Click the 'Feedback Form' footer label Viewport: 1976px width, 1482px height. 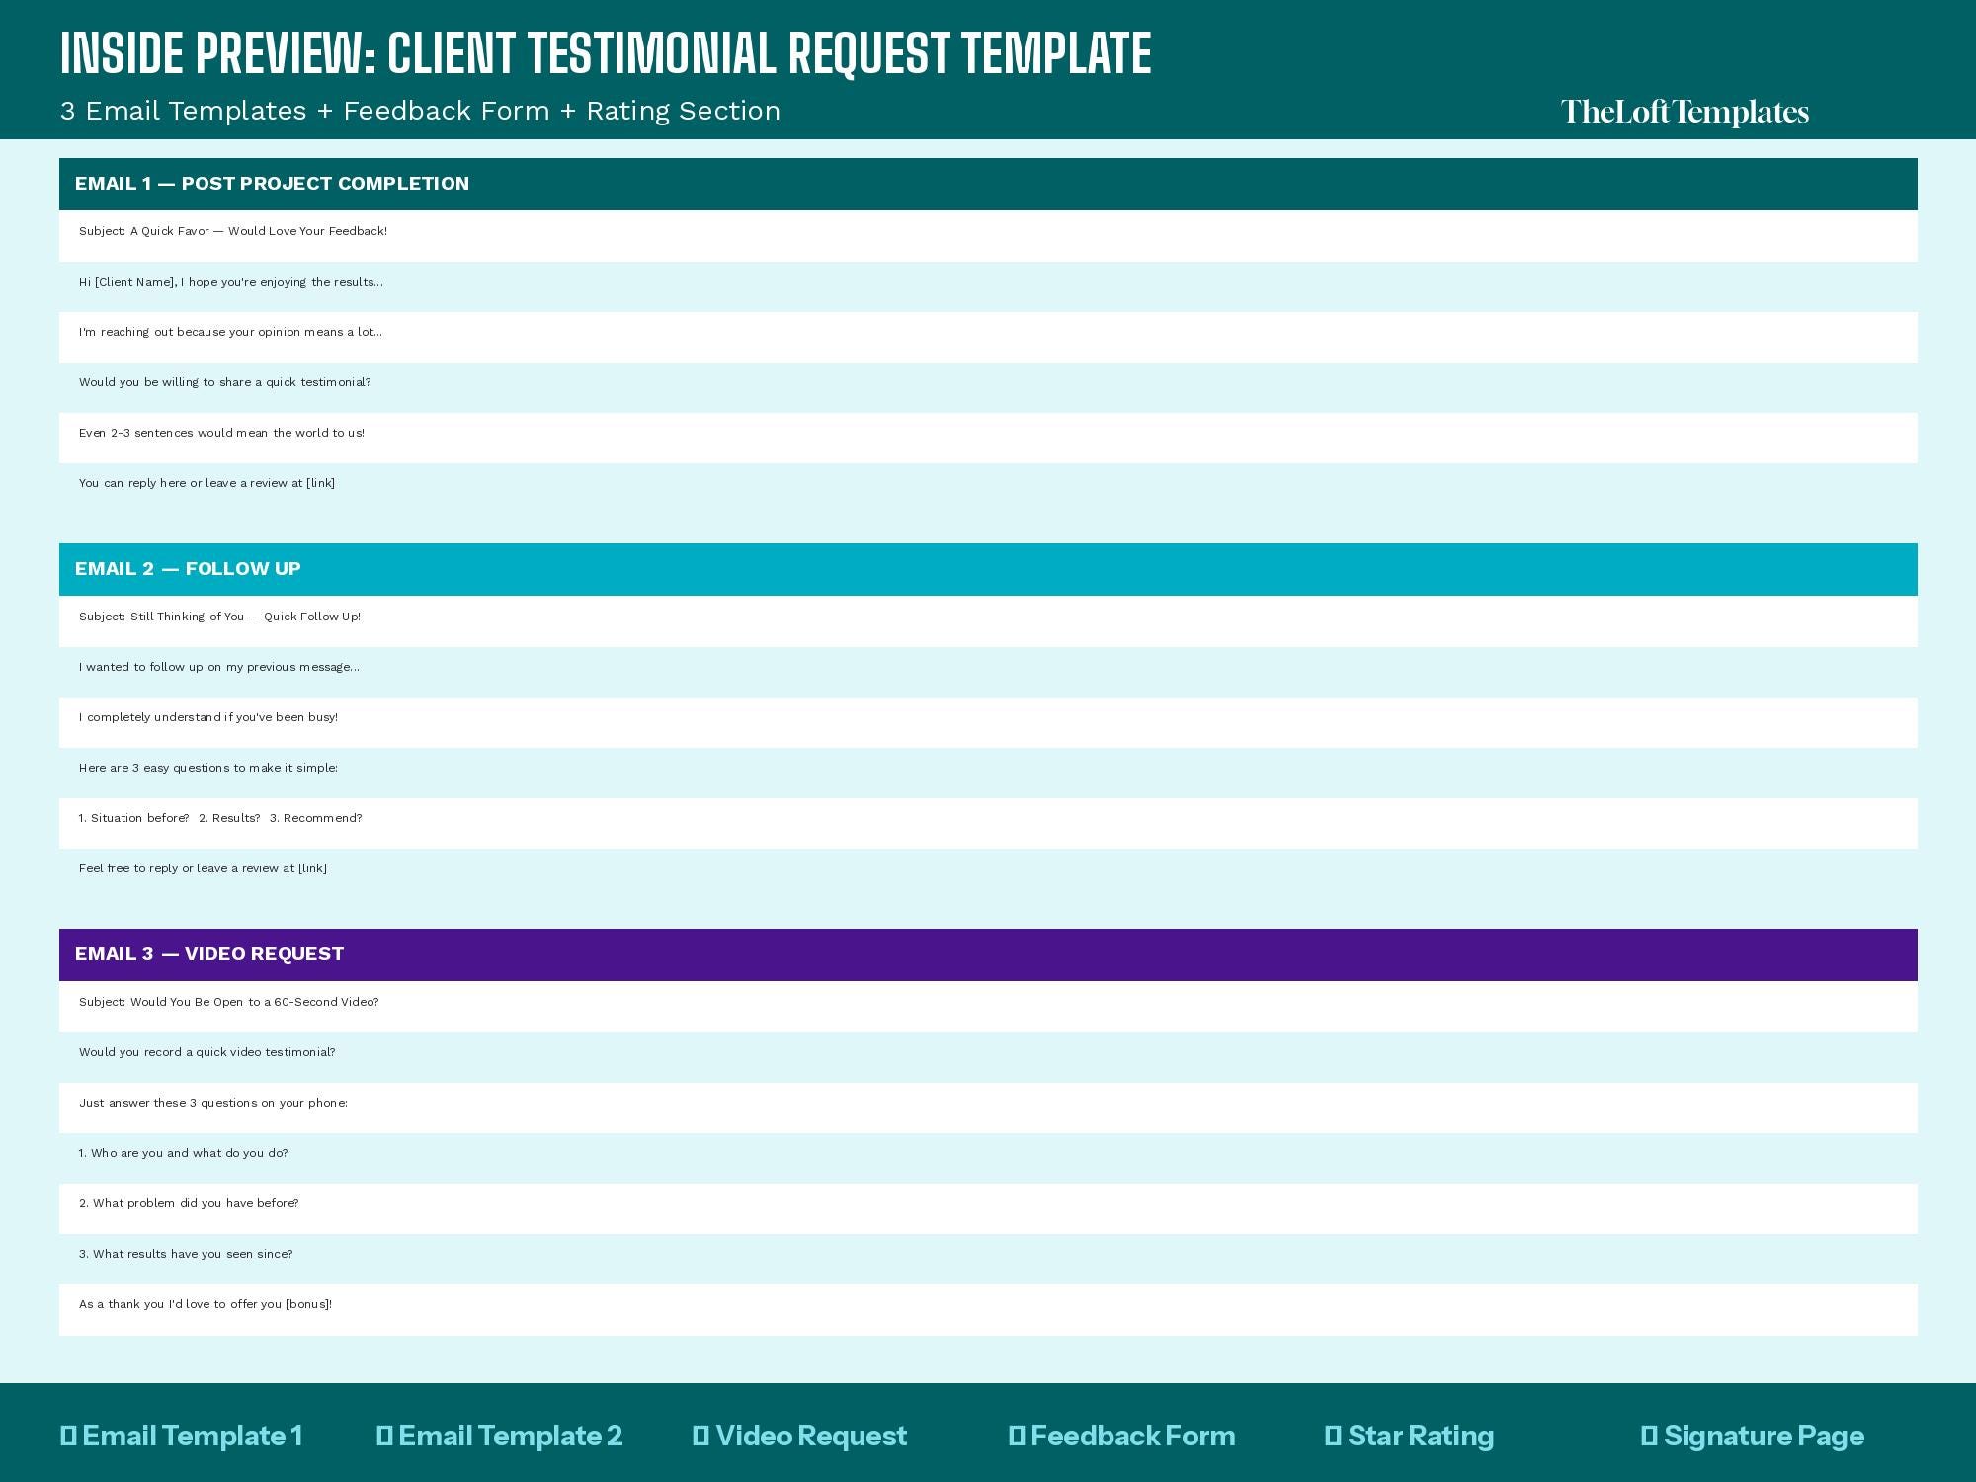tap(1122, 1436)
